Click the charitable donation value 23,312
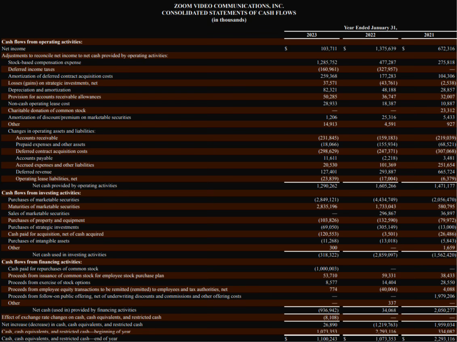Viewport: 457px width, 342px height. (x=447, y=110)
